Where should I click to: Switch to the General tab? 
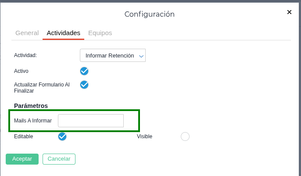tap(27, 33)
